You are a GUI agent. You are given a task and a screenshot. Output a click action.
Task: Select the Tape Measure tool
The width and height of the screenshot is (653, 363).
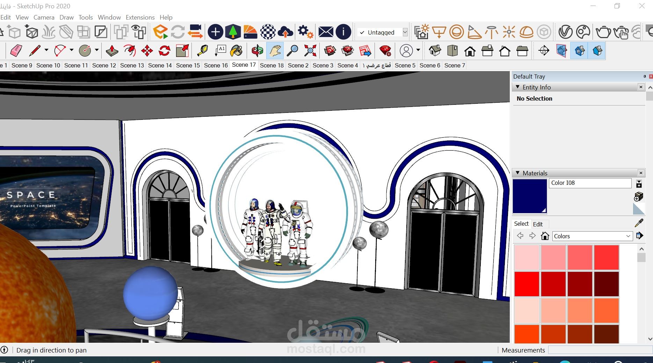(x=202, y=51)
